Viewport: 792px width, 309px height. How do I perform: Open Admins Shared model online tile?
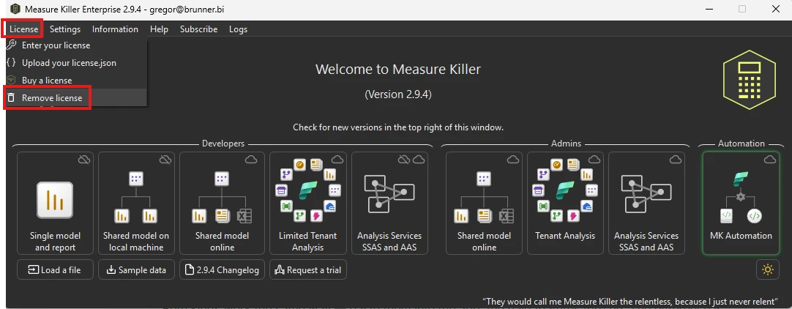pos(484,204)
